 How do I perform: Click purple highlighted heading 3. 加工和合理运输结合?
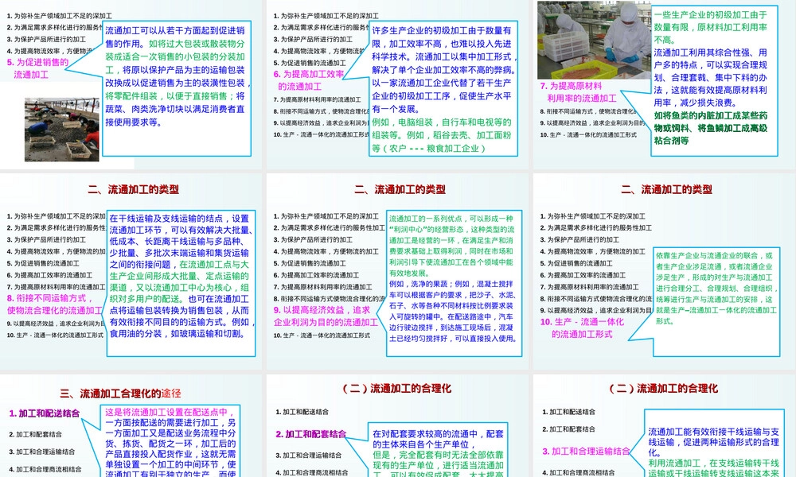[586, 451]
